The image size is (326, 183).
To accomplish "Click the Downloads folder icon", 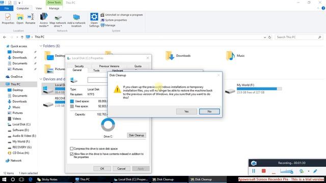I will click(x=170, y=55).
